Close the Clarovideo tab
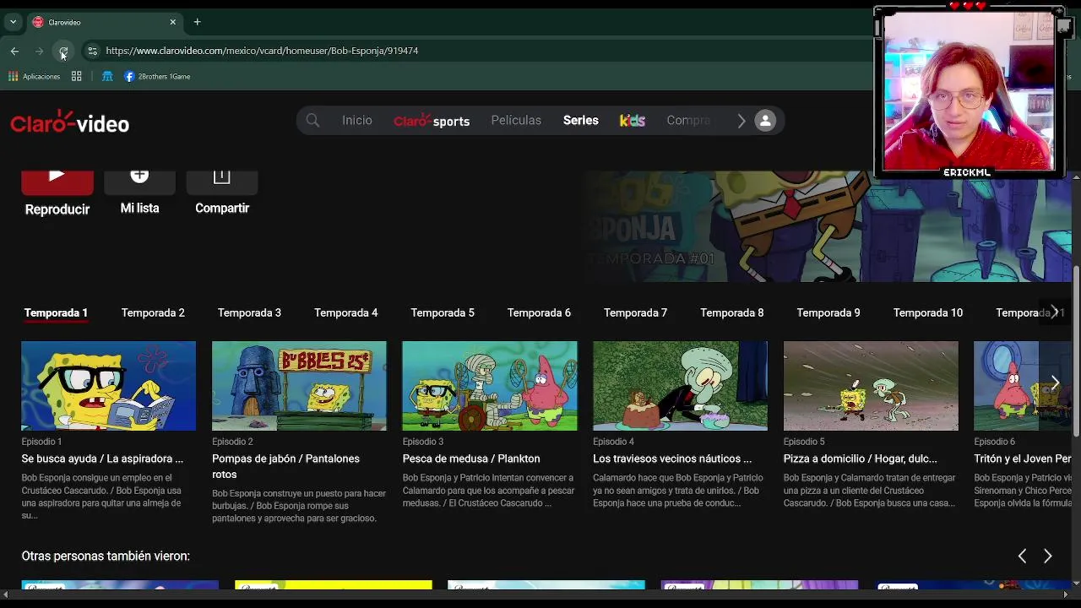Image resolution: width=1081 pixels, height=608 pixels. pos(172,22)
